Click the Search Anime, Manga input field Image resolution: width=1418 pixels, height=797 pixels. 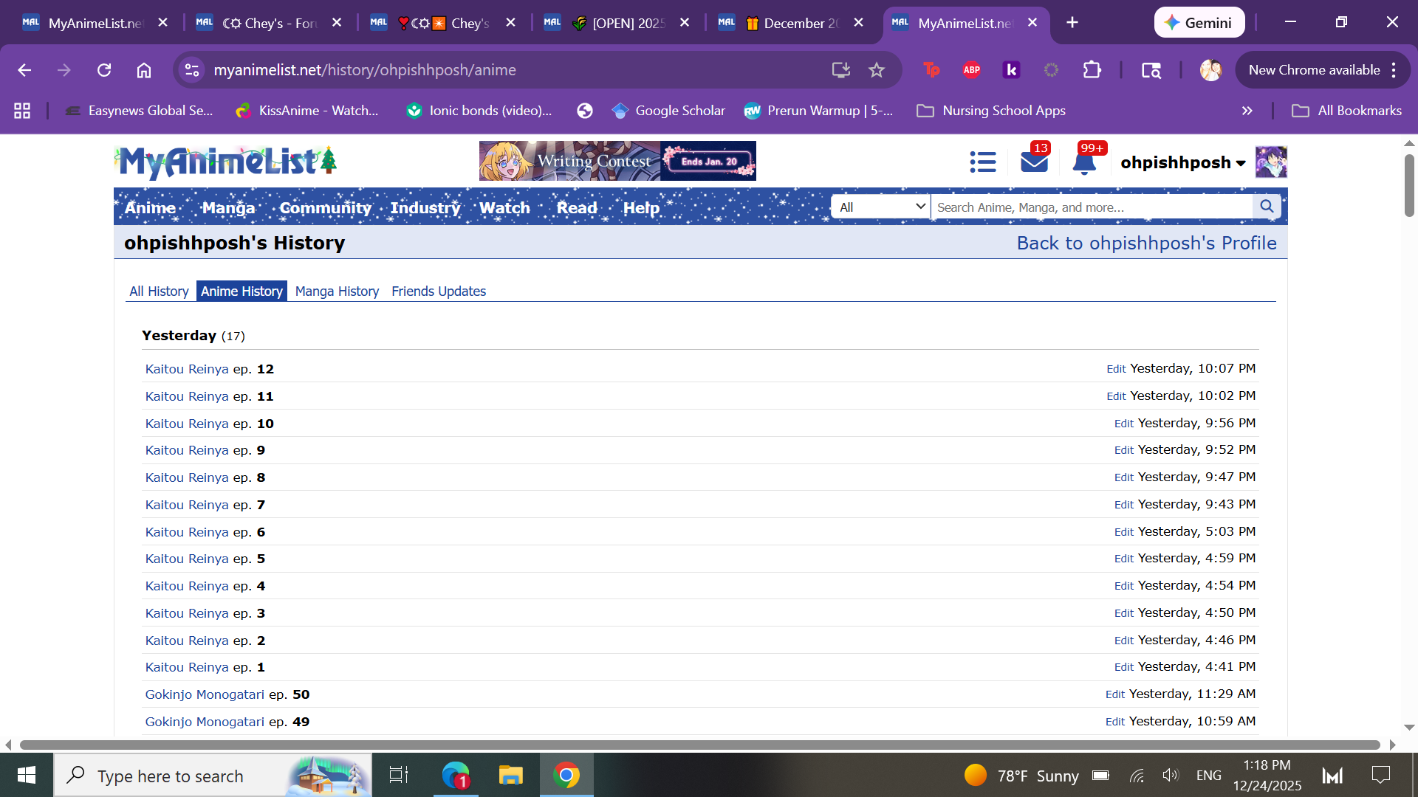pos(1090,207)
